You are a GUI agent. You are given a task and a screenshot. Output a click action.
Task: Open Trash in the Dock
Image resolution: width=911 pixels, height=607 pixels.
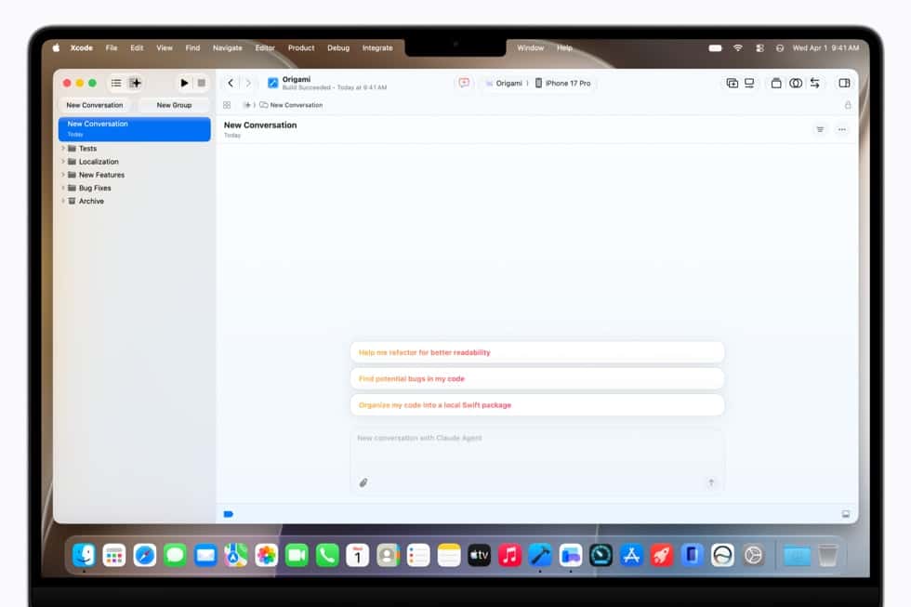tap(828, 555)
